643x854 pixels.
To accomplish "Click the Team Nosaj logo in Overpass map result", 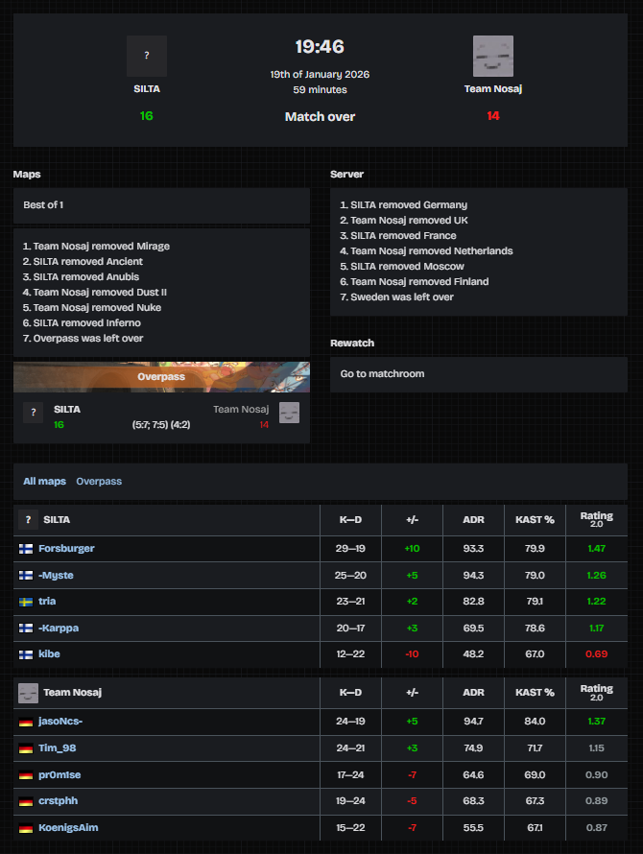I will 290,413.
